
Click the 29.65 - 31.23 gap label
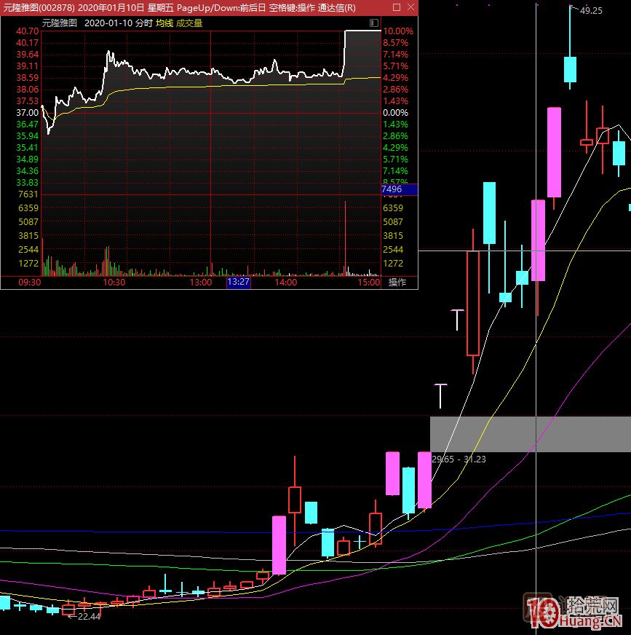pyautogui.click(x=459, y=460)
